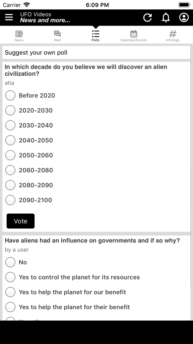Refresh the app content

pos(147,17)
